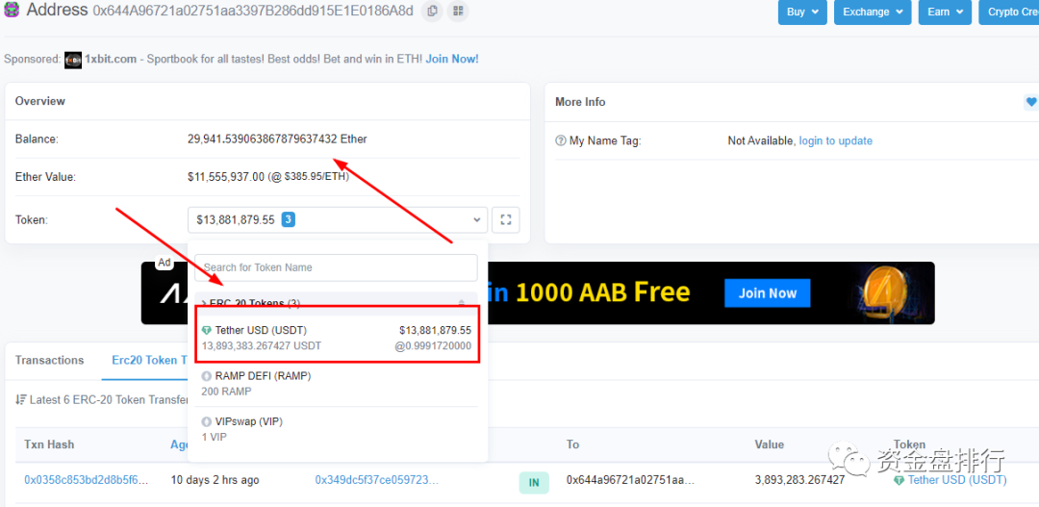Focus the Search for Token Name field
Screen dimensions: 1039x507
pos(336,267)
